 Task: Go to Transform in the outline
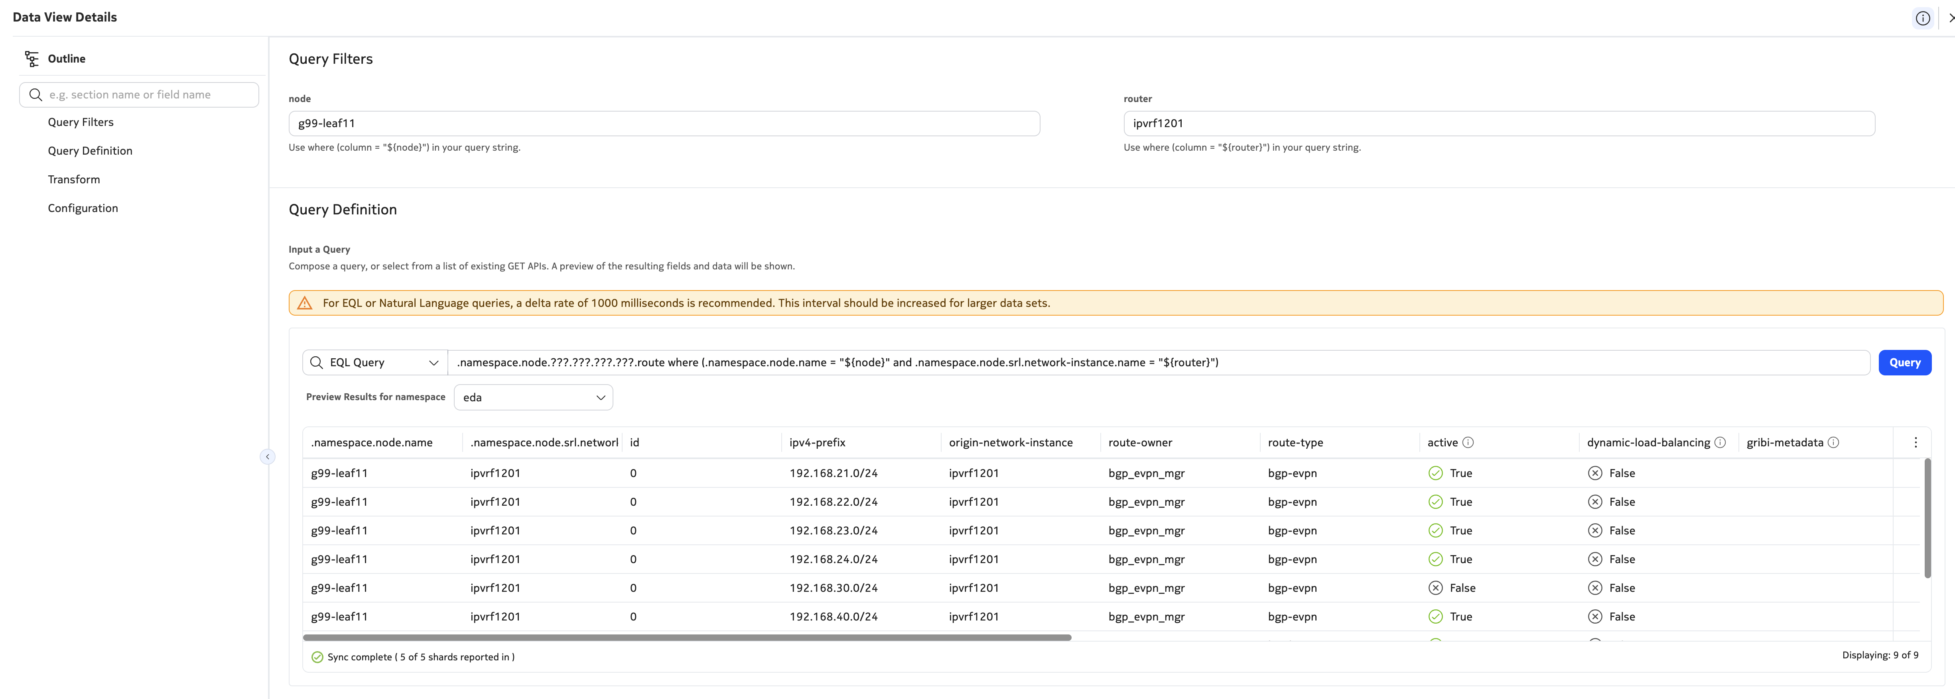click(74, 180)
